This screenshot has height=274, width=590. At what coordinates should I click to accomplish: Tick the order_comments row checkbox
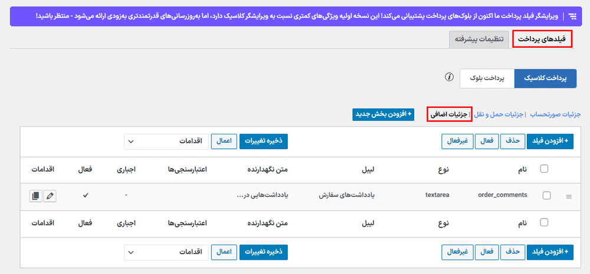click(x=547, y=195)
